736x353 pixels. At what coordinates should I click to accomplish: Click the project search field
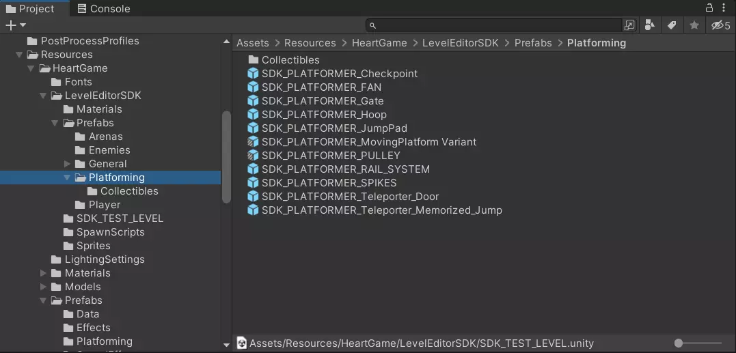point(495,25)
